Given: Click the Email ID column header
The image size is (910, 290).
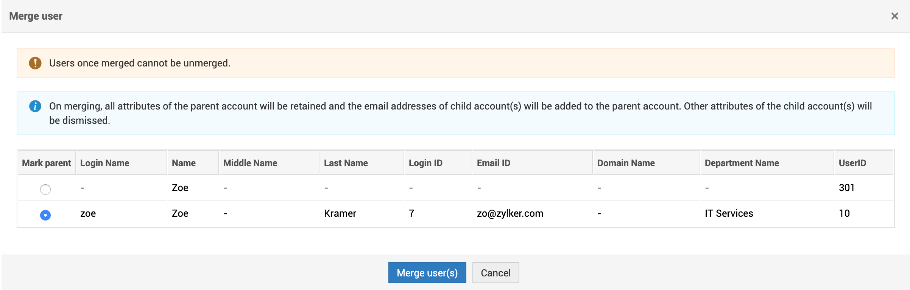Looking at the screenshot, I should point(493,163).
